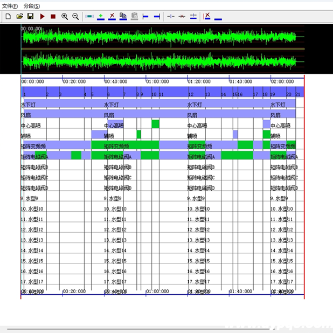
Task: Zoom out of the timeline
Action: pyautogui.click(x=75, y=17)
